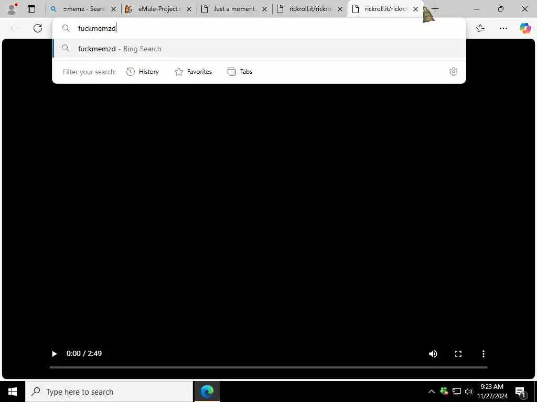This screenshot has width=537, height=402.
Task: Open the clock showing 9:23 AM
Action: 492,392
